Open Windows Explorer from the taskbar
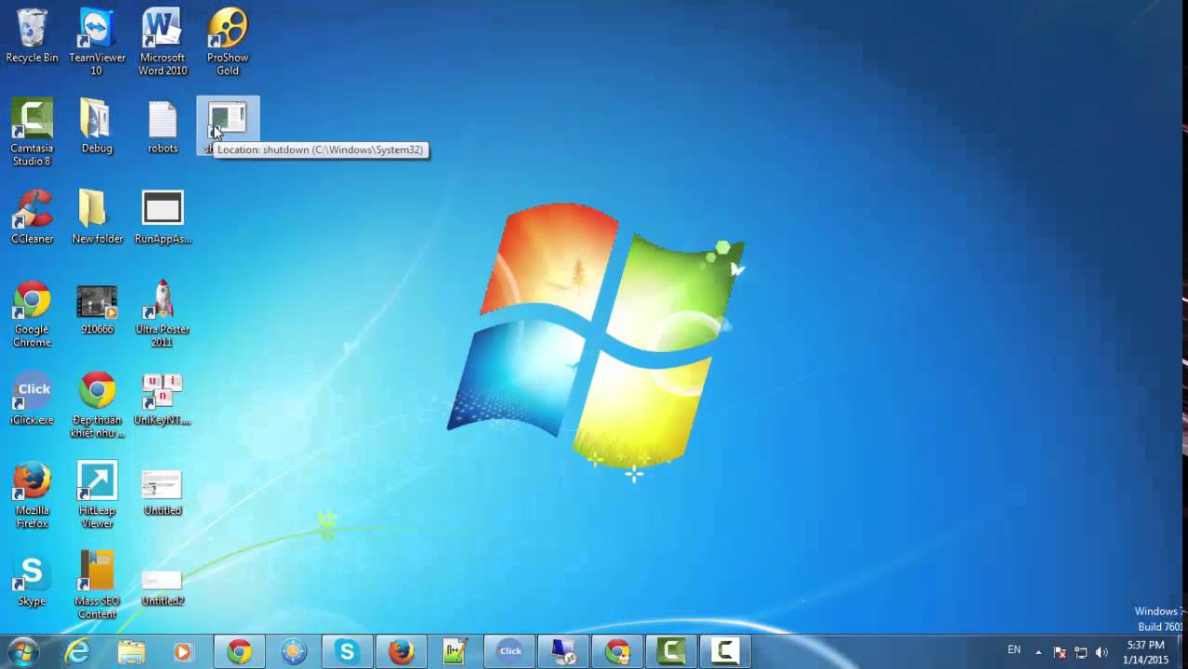The height and width of the screenshot is (669, 1188). [x=132, y=651]
